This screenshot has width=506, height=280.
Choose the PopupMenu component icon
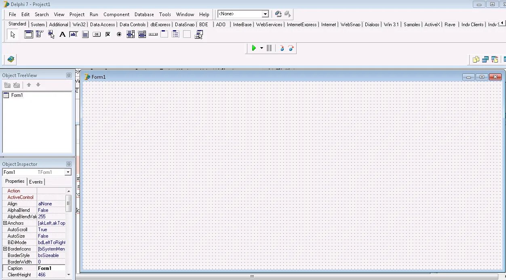point(51,34)
